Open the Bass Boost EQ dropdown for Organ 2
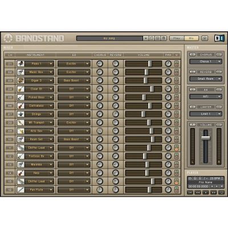Image resolution: width=228 pixels, height=228 pixels. (74, 80)
